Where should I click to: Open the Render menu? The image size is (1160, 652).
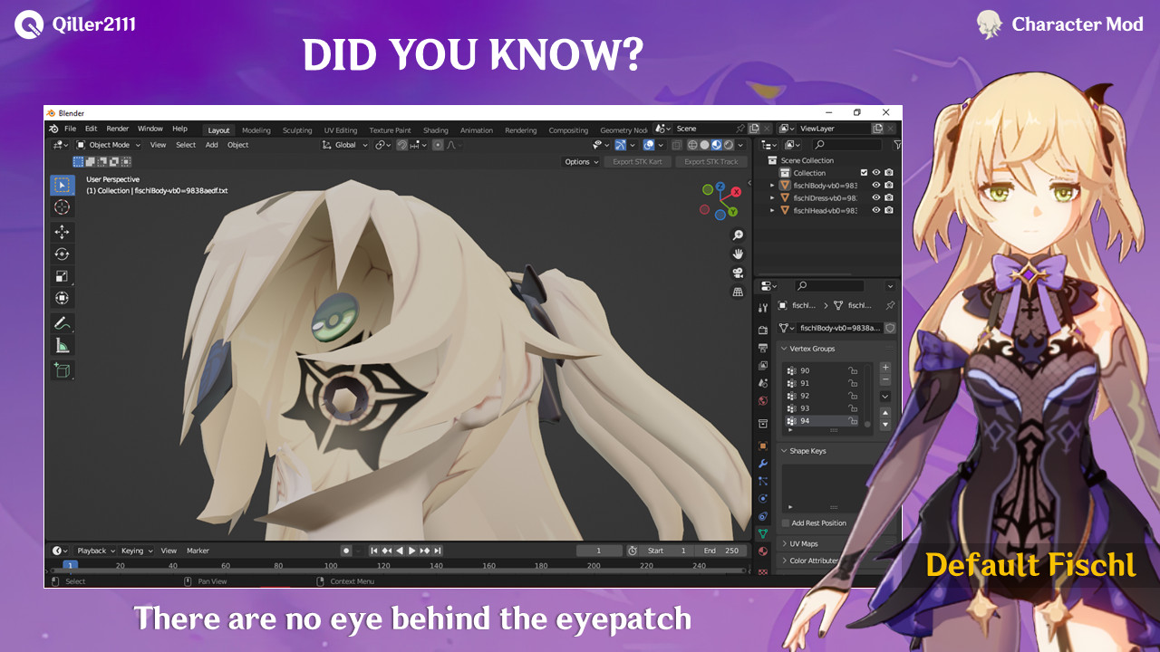coord(118,129)
